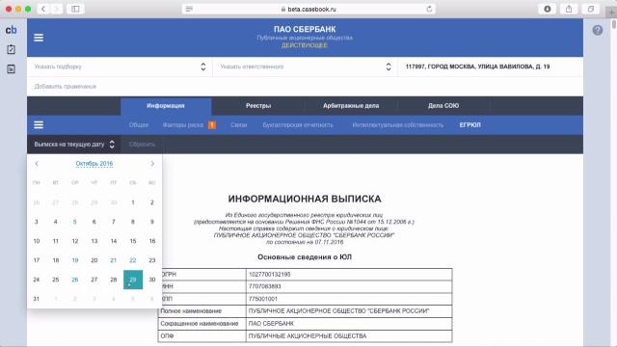The width and height of the screenshot is (617, 347).
Task: Click the reader view icon in address bar
Action: [x=189, y=9]
